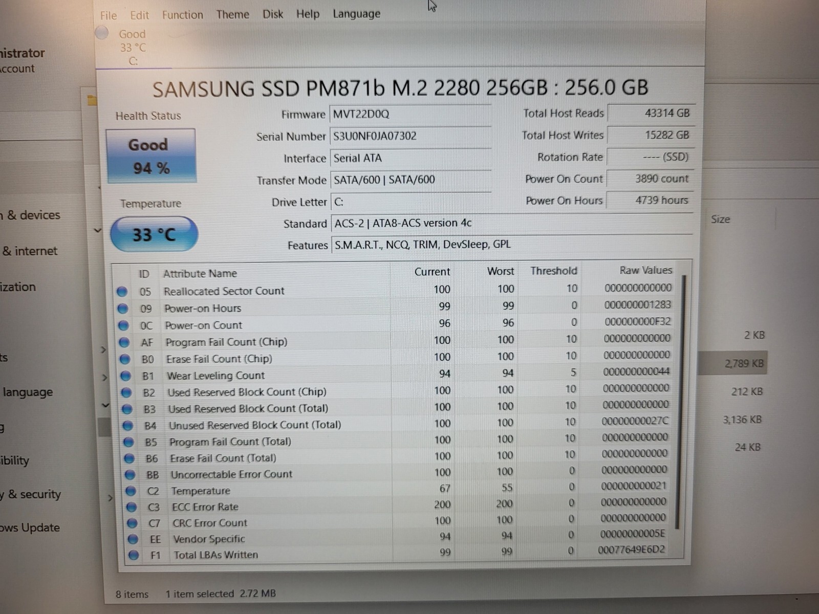Click the '1 item selected 2.72 MB' status text
This screenshot has height=614, width=819.
tap(220, 594)
